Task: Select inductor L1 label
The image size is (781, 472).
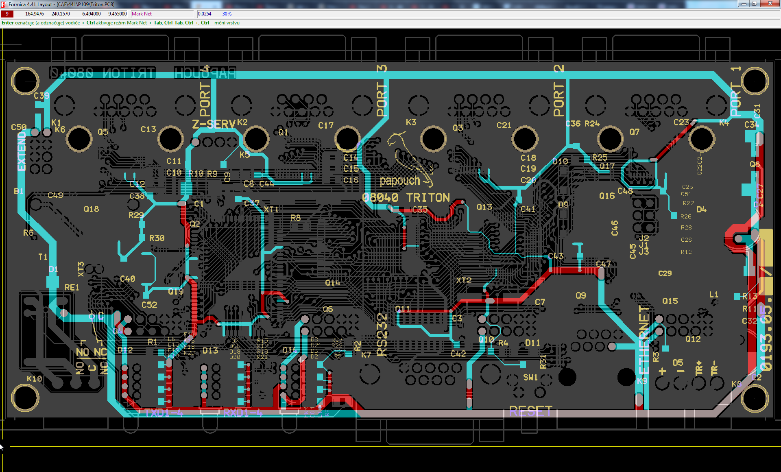Action: click(714, 295)
